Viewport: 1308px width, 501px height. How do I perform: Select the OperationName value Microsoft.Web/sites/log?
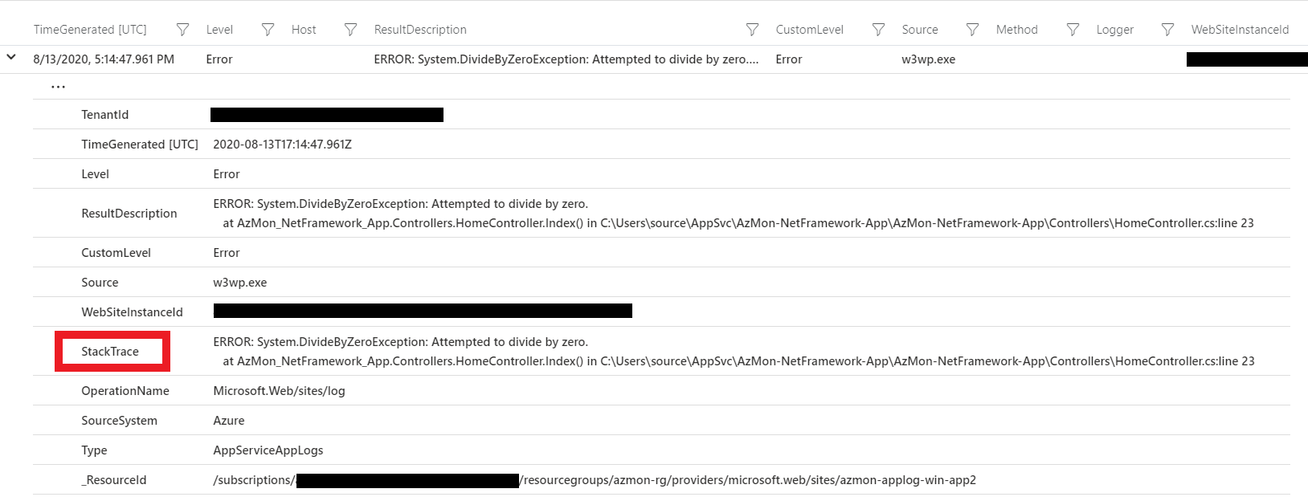(279, 391)
